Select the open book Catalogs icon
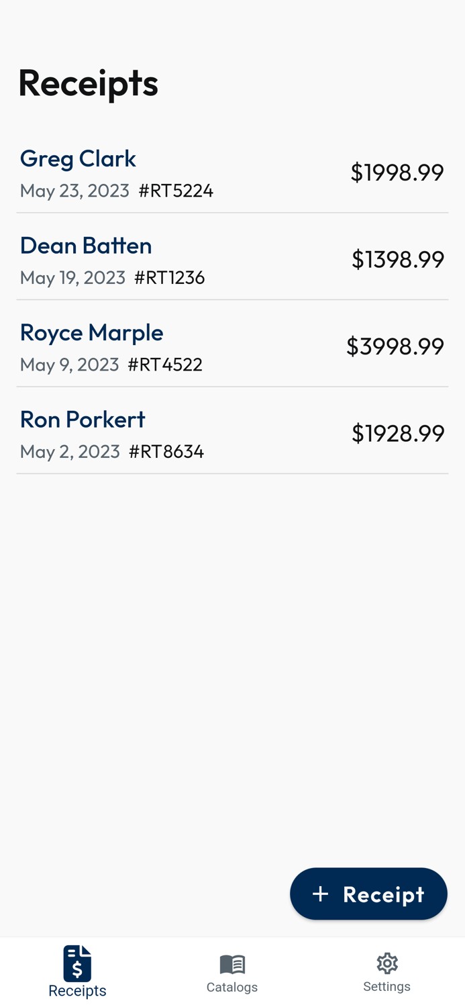 [x=232, y=963]
